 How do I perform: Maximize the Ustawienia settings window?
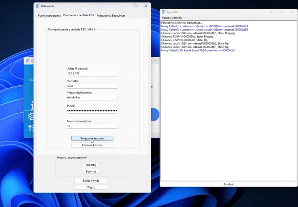point(135,6)
